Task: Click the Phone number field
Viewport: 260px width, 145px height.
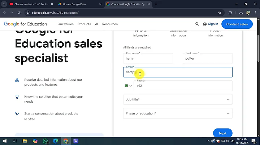Action: click(183, 86)
